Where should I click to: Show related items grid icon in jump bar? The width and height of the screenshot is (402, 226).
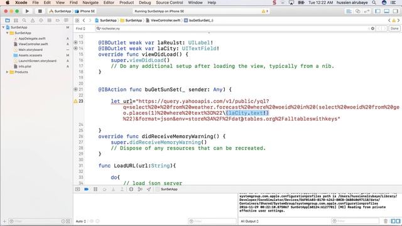(x=77, y=20)
